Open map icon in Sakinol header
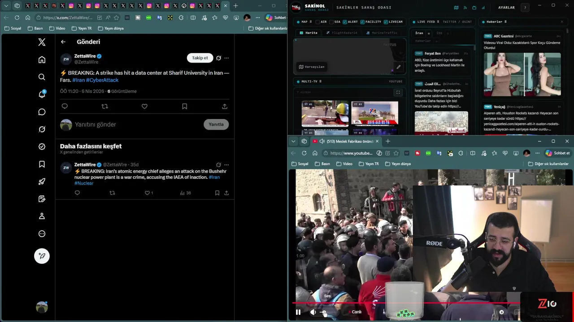The image size is (574, 322). [x=456, y=8]
